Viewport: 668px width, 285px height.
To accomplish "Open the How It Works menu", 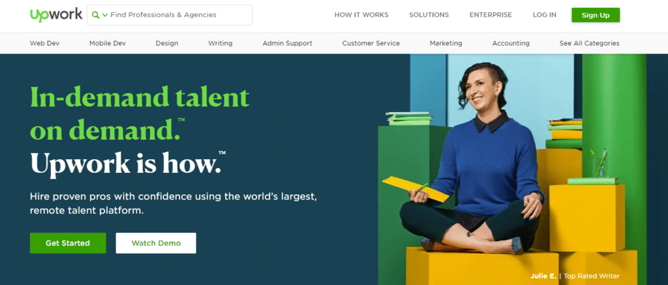I will pos(361,15).
